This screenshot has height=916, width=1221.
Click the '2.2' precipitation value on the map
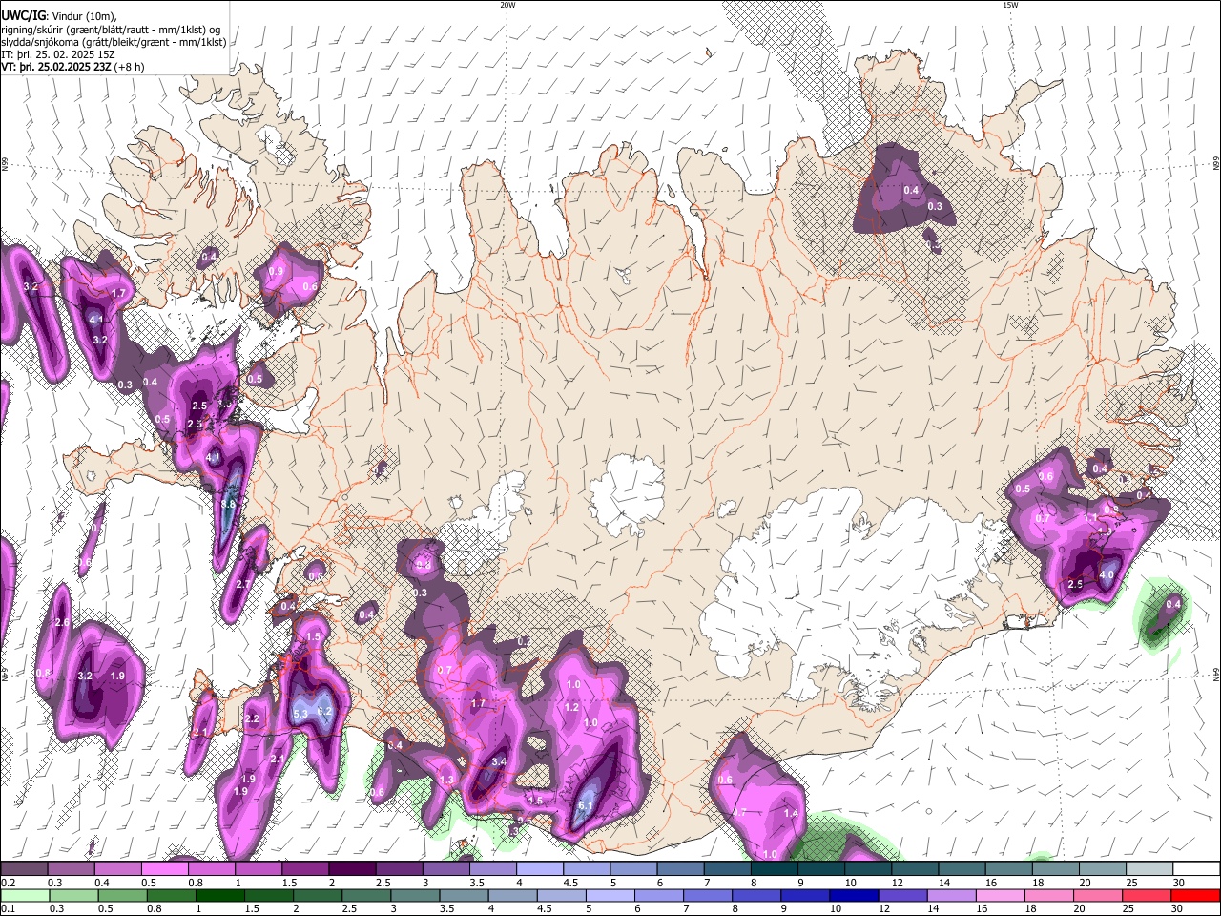pyautogui.click(x=253, y=718)
